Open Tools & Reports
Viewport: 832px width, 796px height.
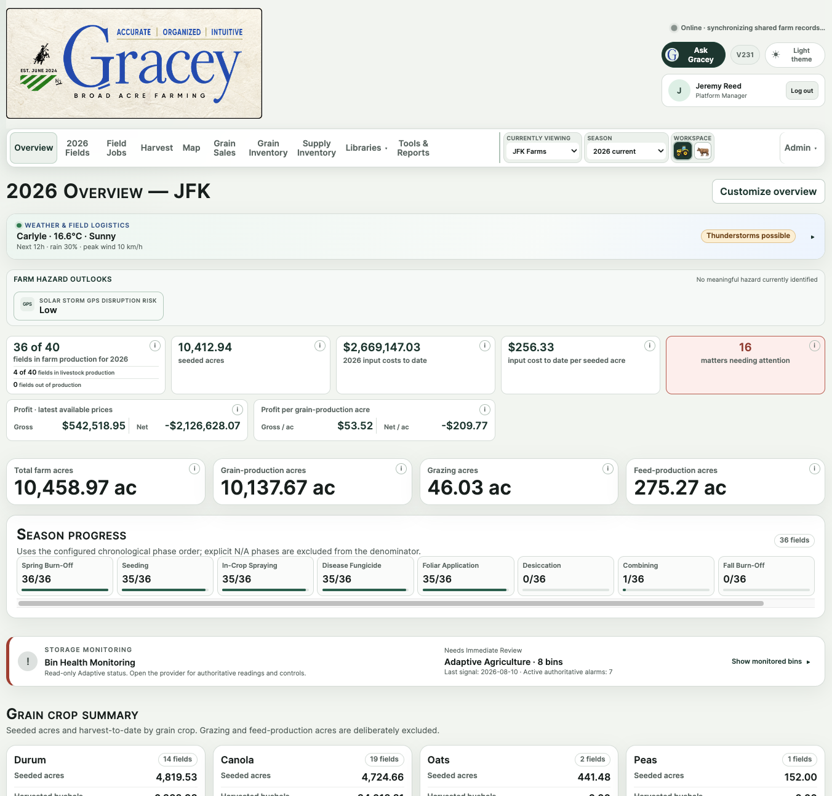tap(414, 148)
